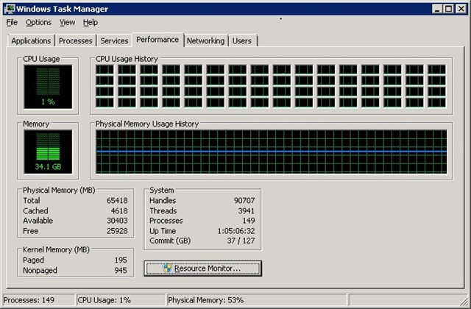Image resolution: width=471 pixels, height=309 pixels.
Task: Click the System Processes value 149
Action: pos(249,221)
